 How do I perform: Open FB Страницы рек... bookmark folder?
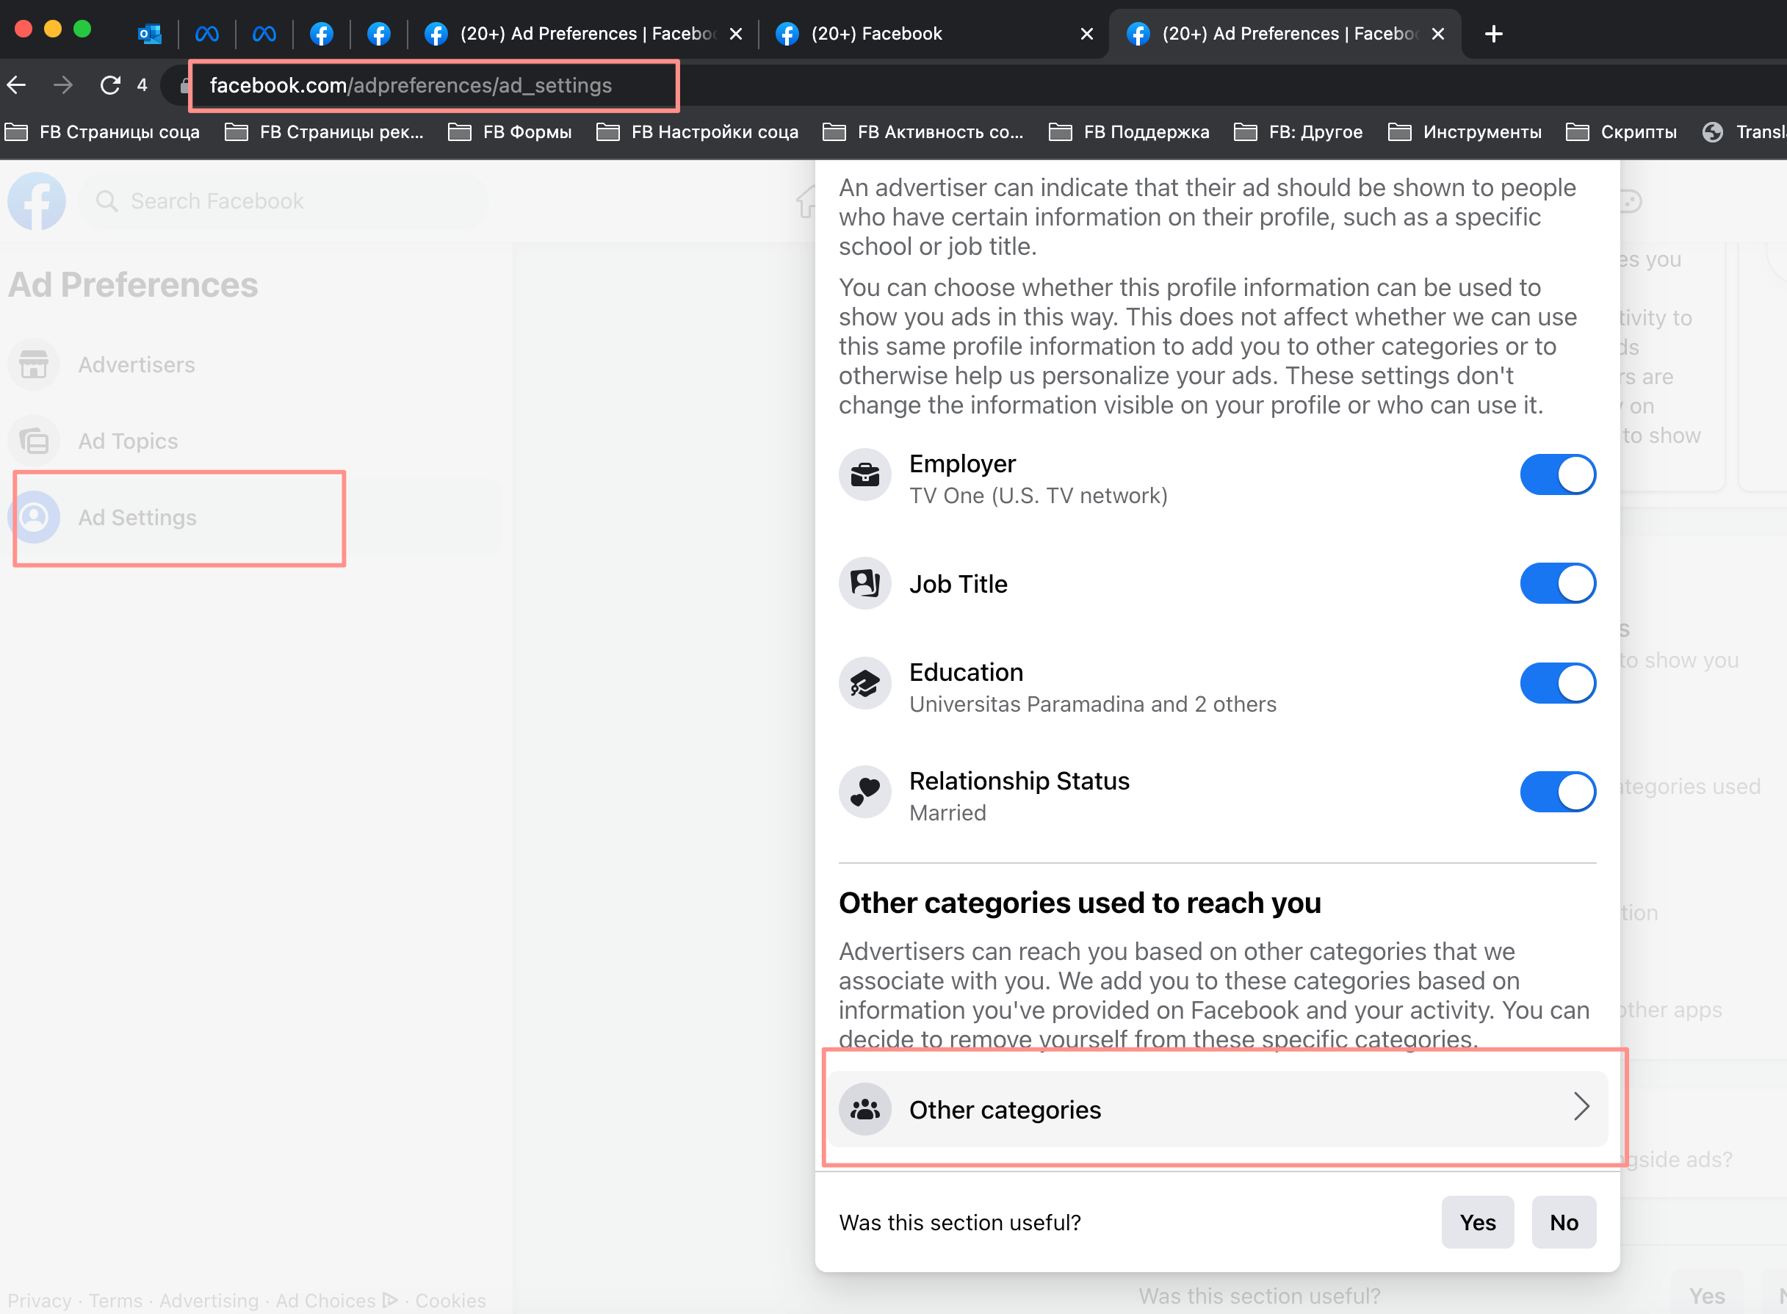coord(325,132)
